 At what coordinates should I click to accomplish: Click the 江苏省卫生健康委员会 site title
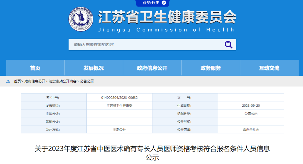coord(167,17)
